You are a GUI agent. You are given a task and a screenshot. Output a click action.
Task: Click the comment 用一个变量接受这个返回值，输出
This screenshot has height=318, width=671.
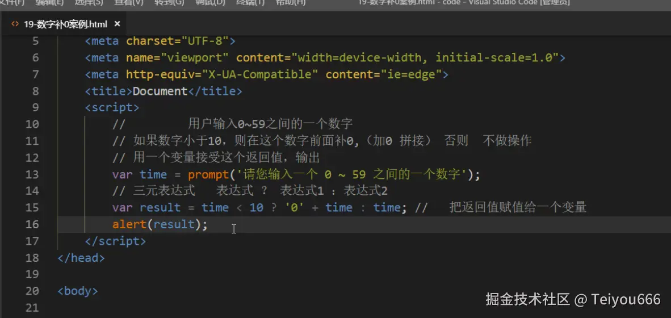pyautogui.click(x=216, y=157)
